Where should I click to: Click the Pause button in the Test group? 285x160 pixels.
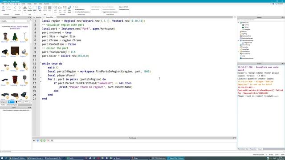coord(45,8)
